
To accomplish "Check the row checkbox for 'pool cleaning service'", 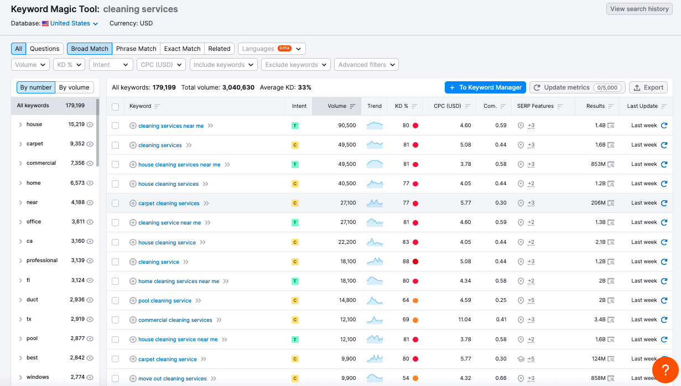I will [x=115, y=300].
